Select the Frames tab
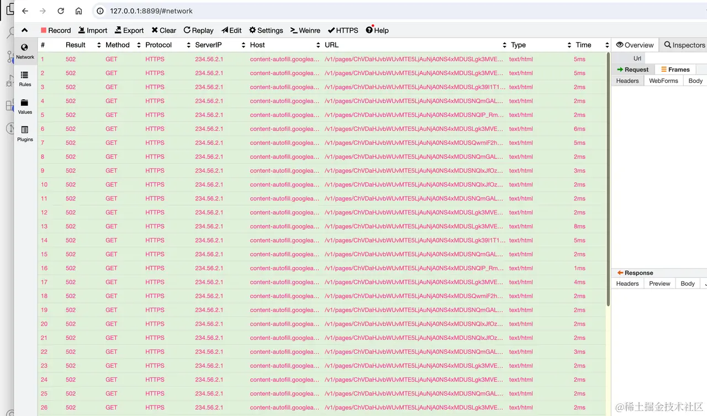The image size is (707, 416). coord(676,70)
